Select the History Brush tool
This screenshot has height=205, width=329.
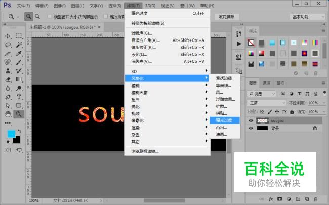pos(19,71)
